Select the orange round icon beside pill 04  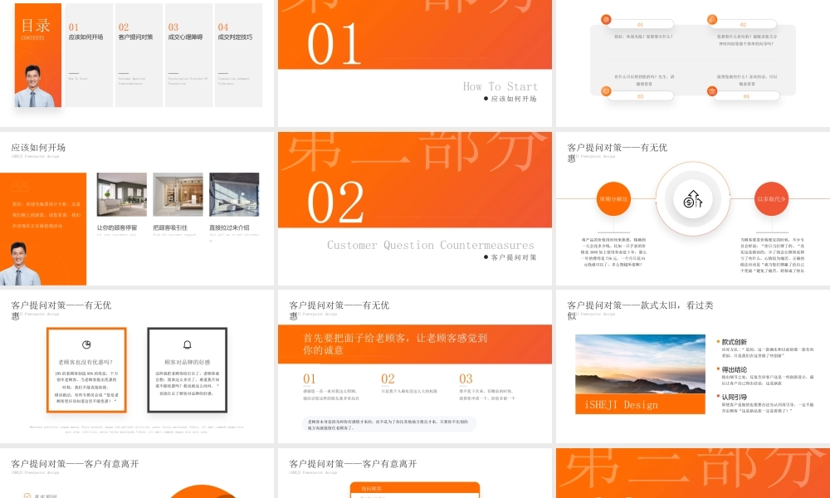(x=712, y=91)
